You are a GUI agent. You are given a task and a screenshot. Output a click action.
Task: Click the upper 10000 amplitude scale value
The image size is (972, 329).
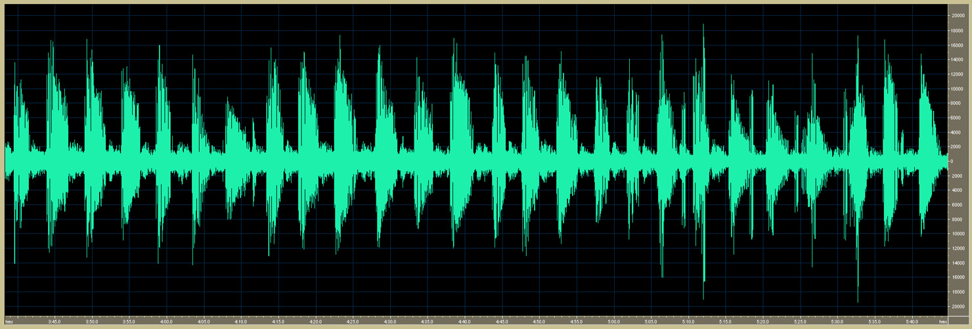coord(958,88)
